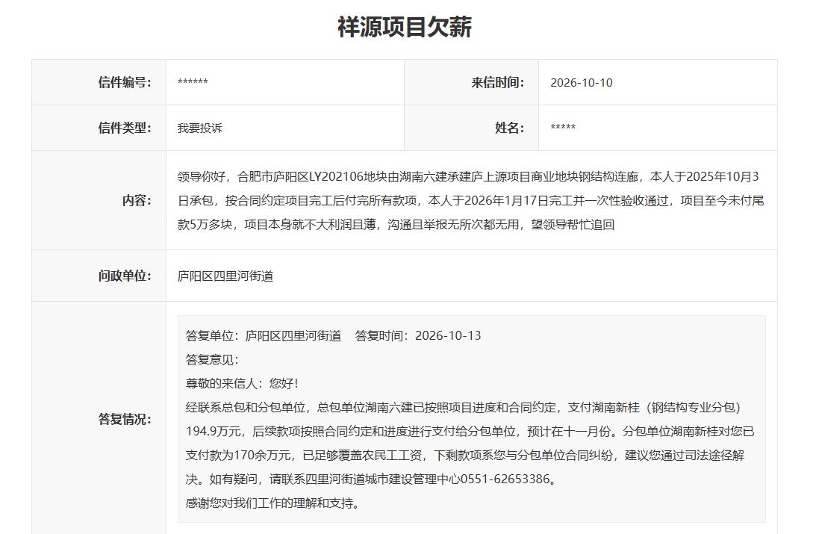Select the 内容 row label
Viewport: 816px width, 534px height.
137,200
